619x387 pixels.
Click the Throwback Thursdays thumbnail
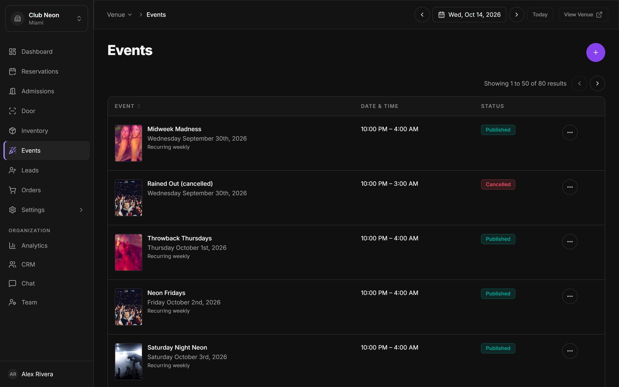click(128, 252)
